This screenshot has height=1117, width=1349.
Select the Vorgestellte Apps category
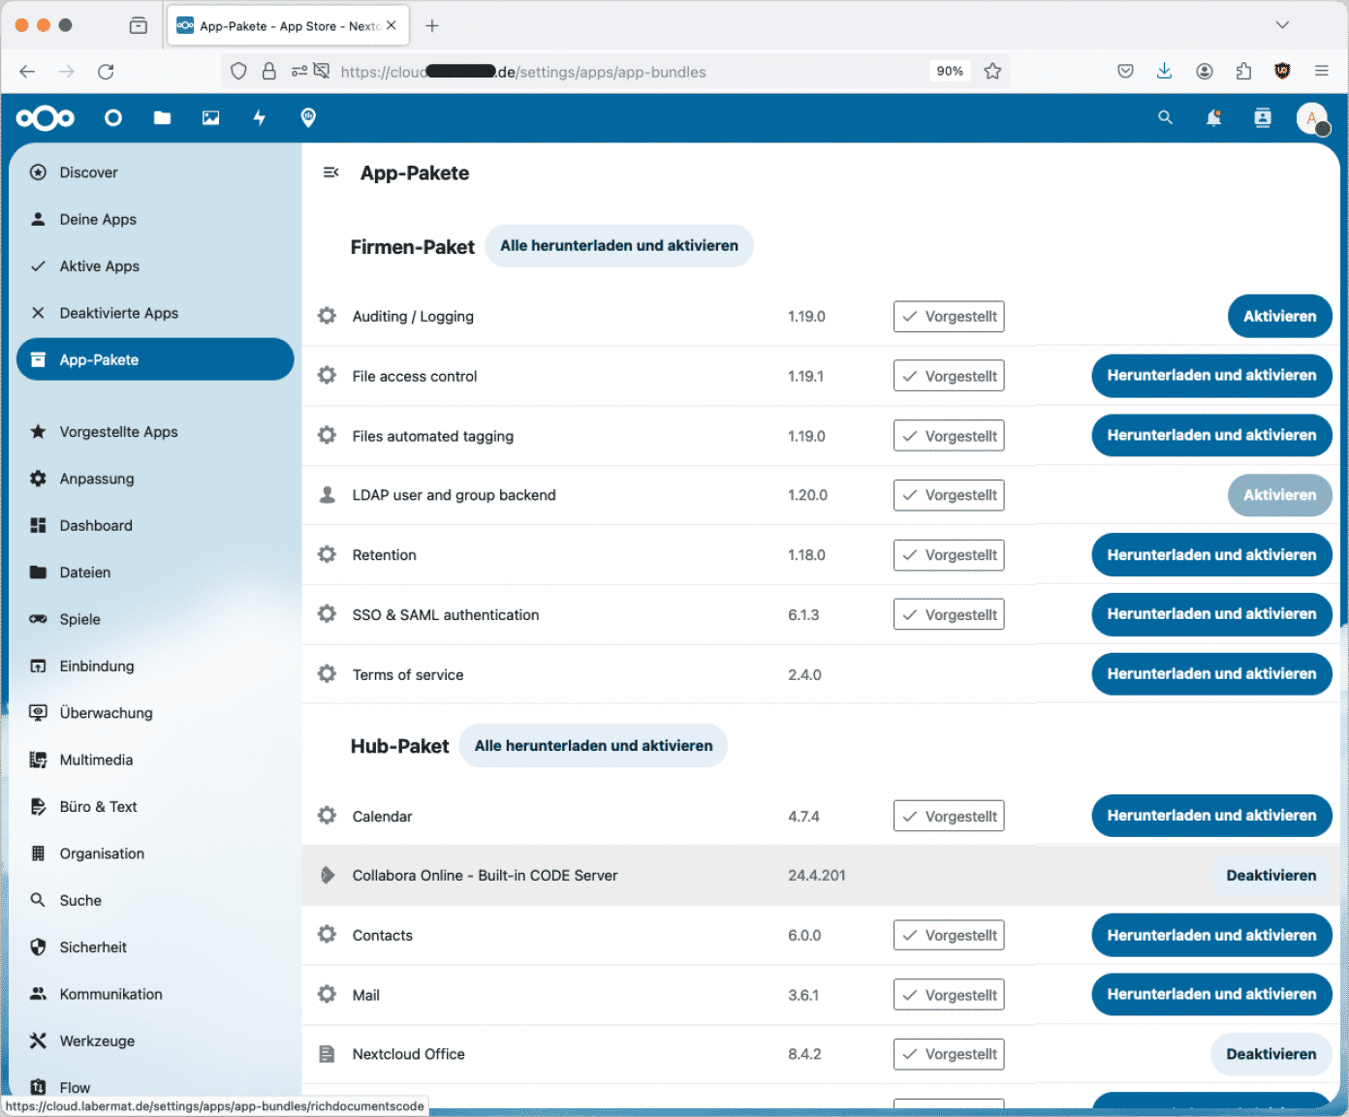[119, 431]
